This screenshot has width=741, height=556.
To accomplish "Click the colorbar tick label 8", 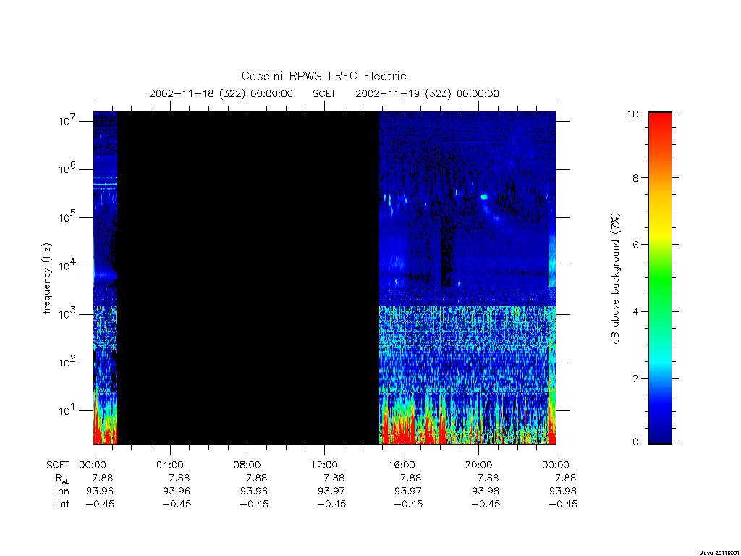I will (635, 178).
